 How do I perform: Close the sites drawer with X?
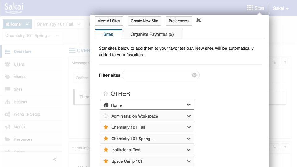(199, 20)
